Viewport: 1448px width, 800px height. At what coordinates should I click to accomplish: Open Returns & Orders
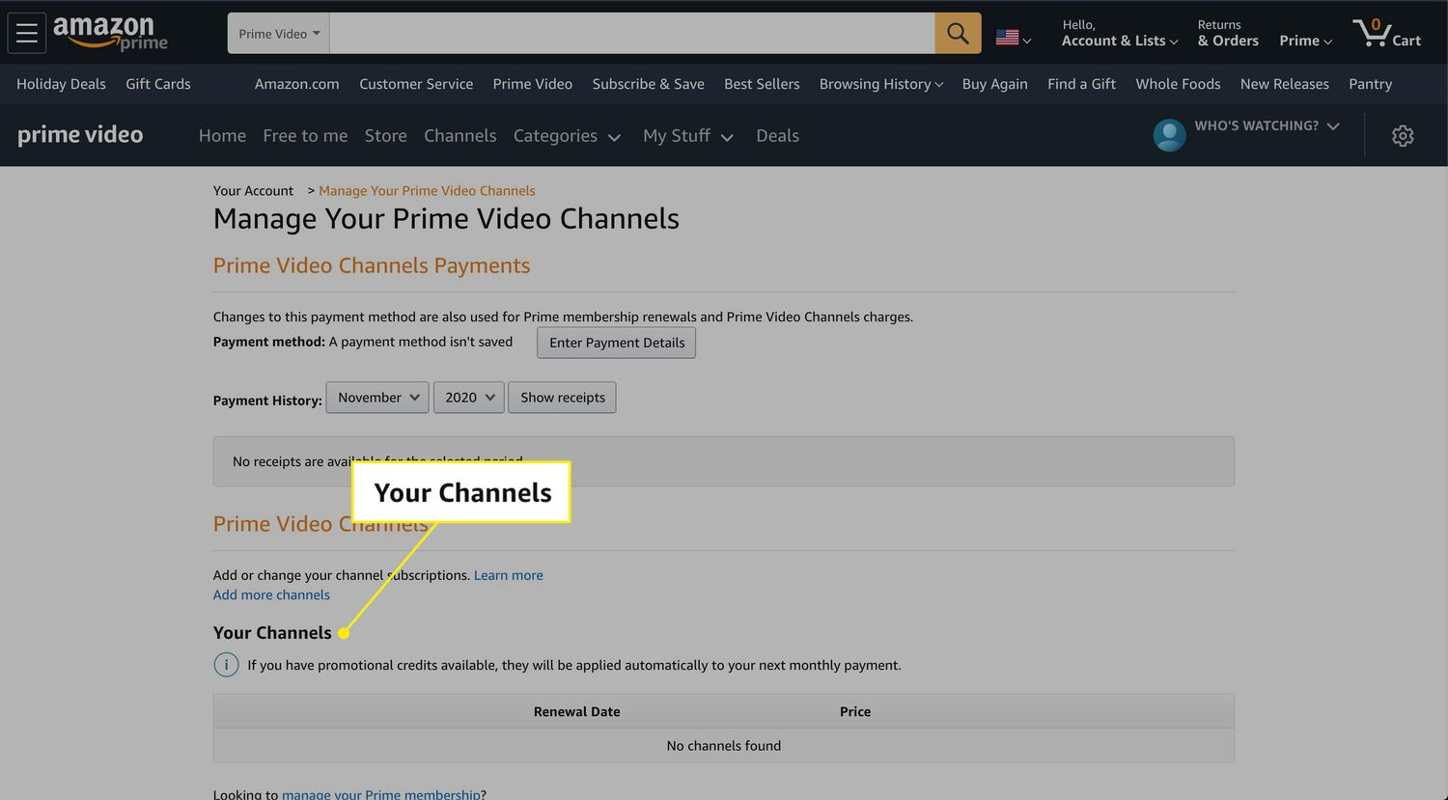click(x=1228, y=33)
